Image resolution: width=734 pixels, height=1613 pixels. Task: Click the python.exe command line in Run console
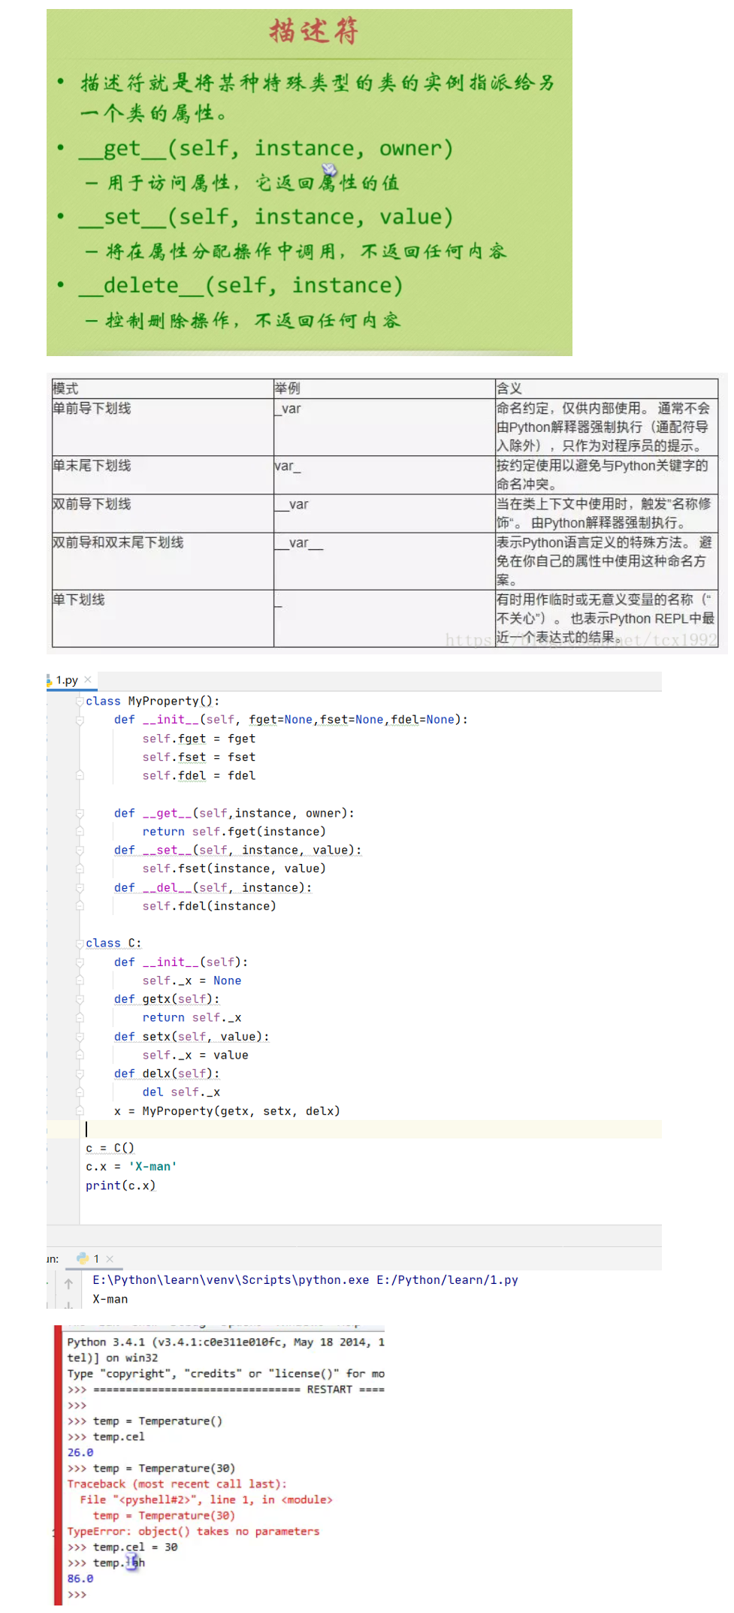pyautogui.click(x=305, y=1280)
